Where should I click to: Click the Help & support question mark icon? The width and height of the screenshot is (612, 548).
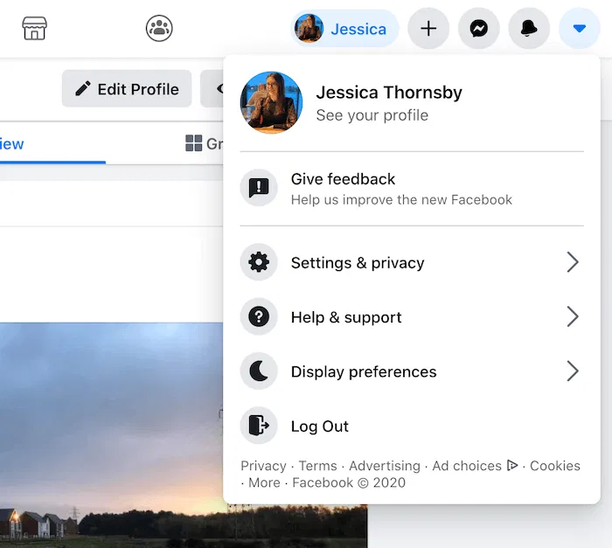259,317
